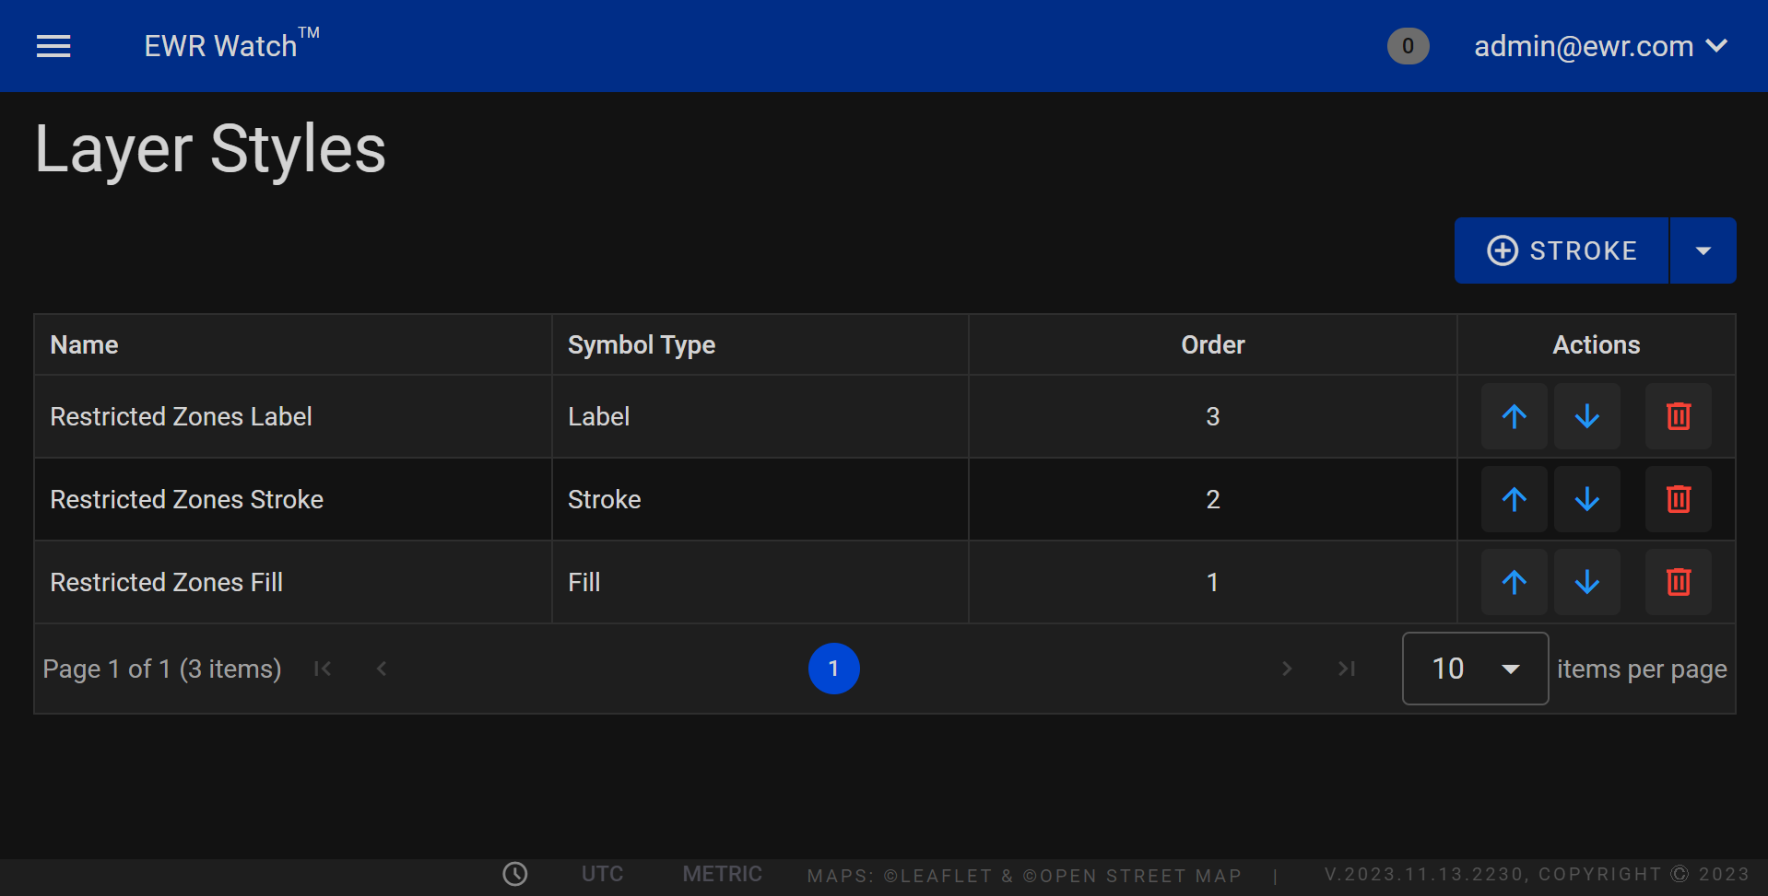Select the Restricted Zones Stroke name cell
The width and height of the screenshot is (1768, 896).
(293, 499)
